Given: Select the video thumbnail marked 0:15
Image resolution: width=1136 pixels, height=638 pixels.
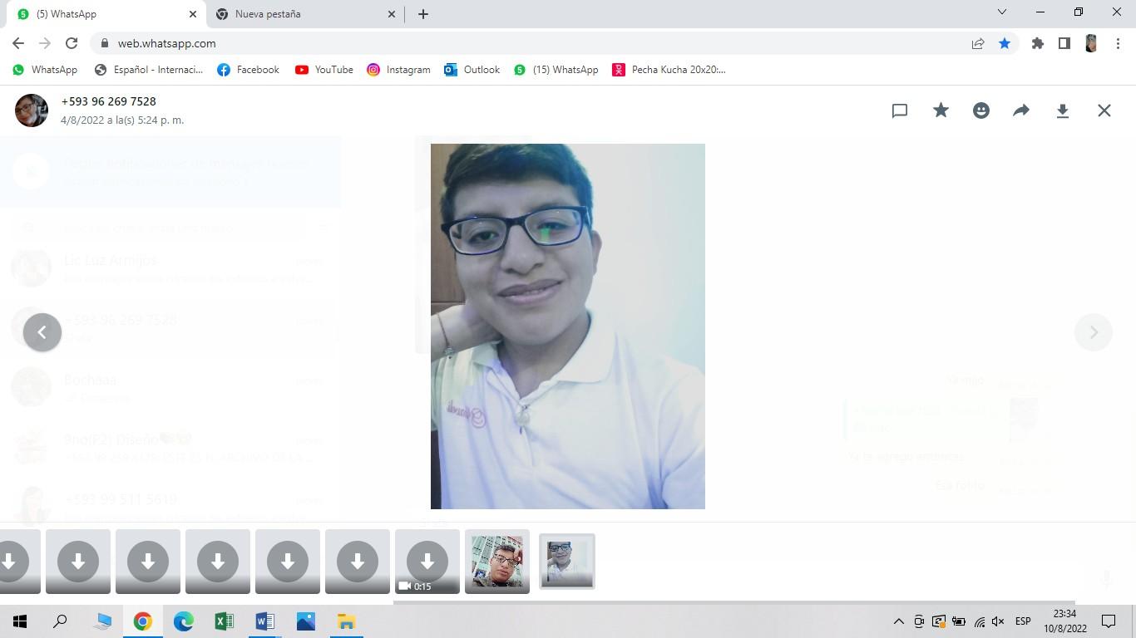Looking at the screenshot, I should pos(427,562).
